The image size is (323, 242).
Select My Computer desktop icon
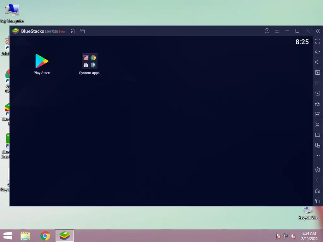(12, 13)
